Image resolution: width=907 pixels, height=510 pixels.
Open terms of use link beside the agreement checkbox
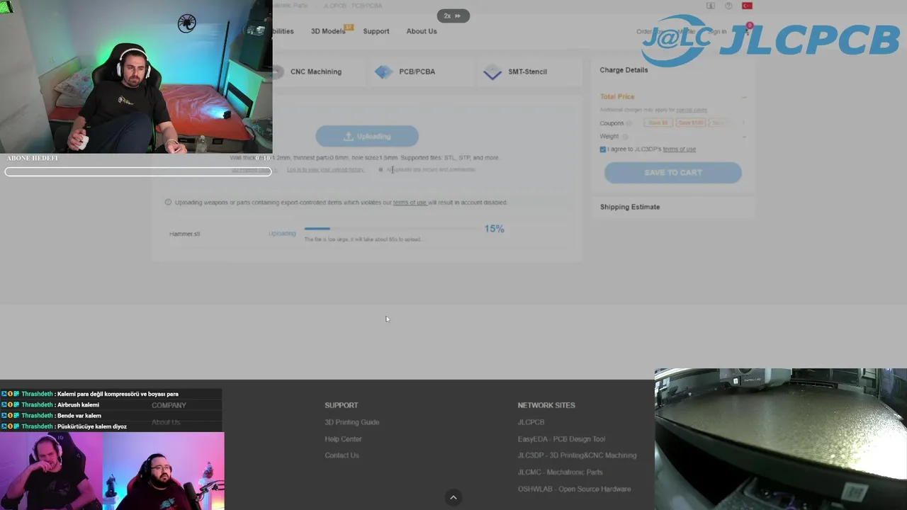[680, 149]
